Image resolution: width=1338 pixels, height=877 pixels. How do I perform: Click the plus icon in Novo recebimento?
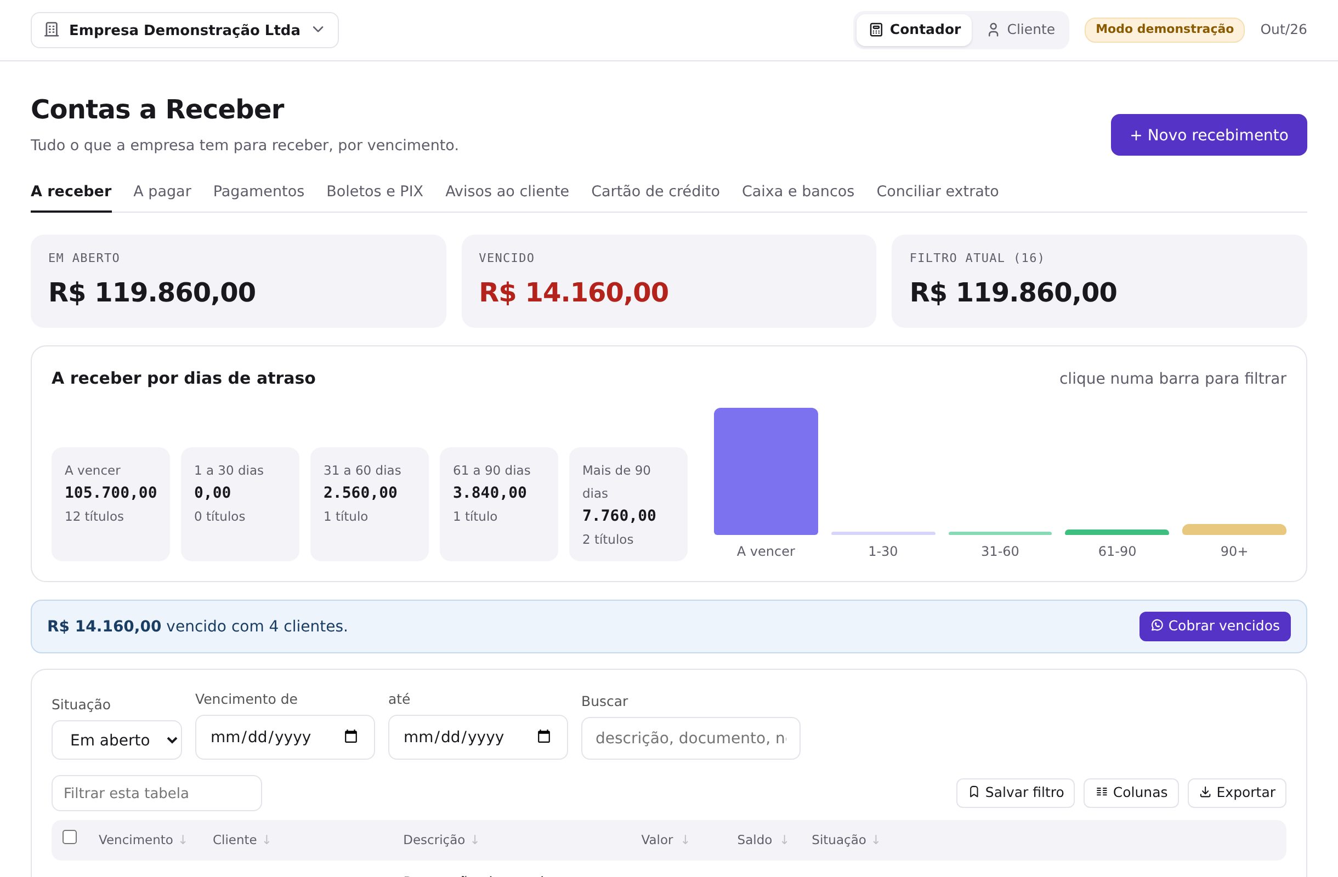tap(1136, 135)
